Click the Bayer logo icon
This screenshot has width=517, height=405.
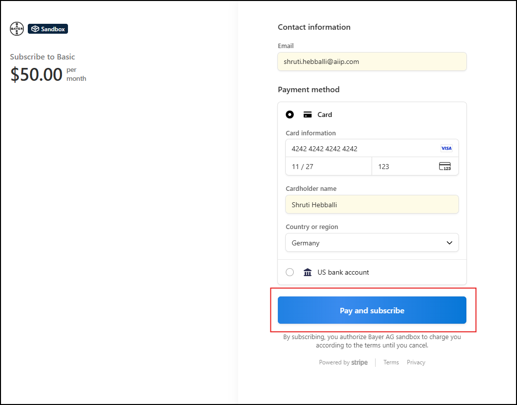coord(17,29)
